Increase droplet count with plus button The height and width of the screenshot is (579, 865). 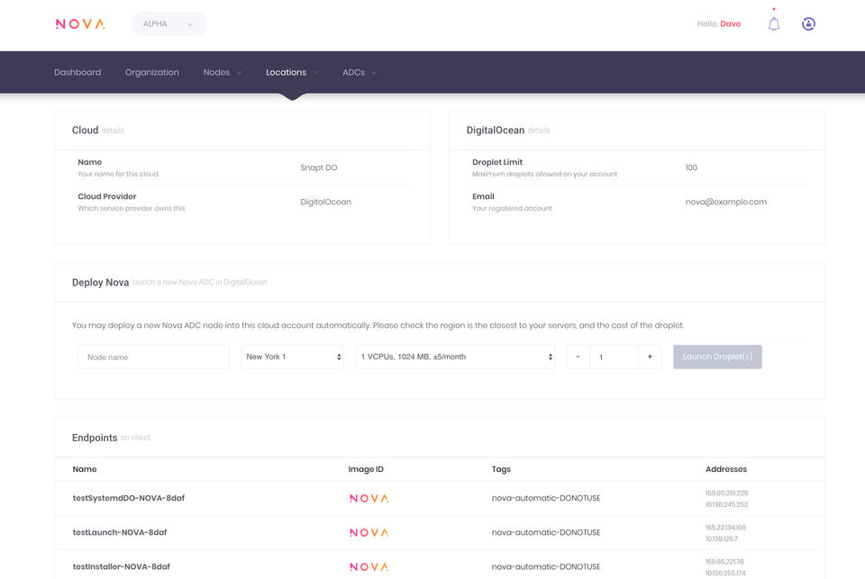tap(650, 357)
